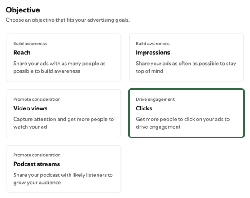Select the Impressions objective card
The image size is (250, 198).
pos(186,57)
